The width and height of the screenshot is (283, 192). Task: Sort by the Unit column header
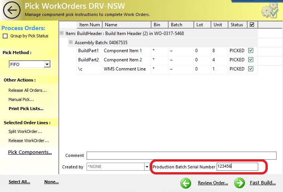pyautogui.click(x=219, y=25)
